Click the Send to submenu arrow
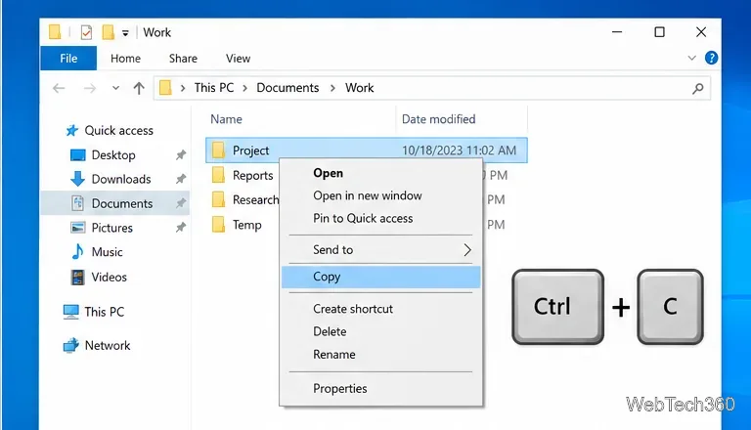751x430 pixels. 467,250
